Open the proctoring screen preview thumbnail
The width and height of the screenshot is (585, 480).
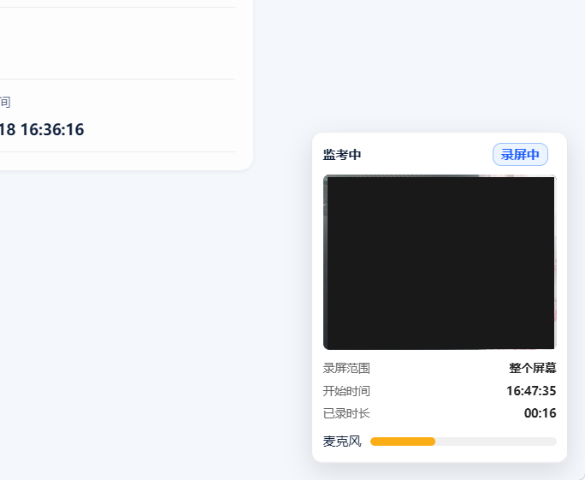(440, 262)
